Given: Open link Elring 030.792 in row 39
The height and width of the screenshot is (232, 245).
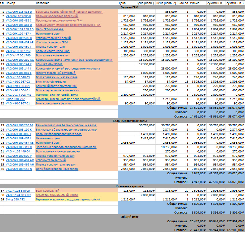Looking at the screenshot, I should [15, 199].
